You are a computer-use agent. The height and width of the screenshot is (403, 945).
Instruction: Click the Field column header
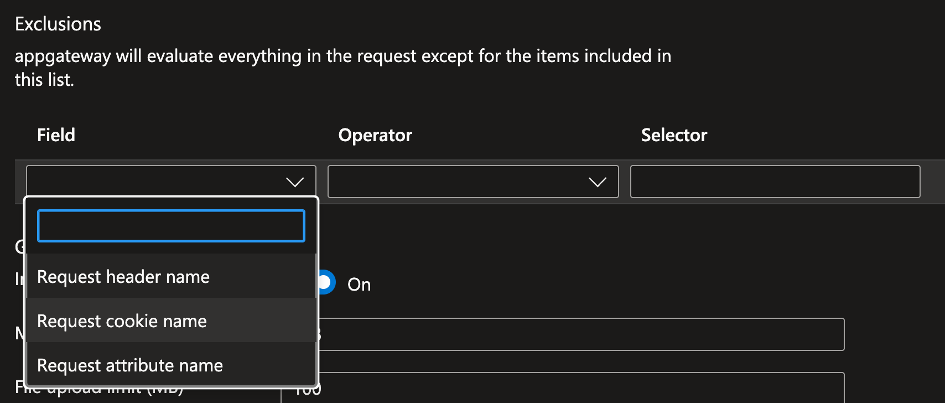point(56,135)
